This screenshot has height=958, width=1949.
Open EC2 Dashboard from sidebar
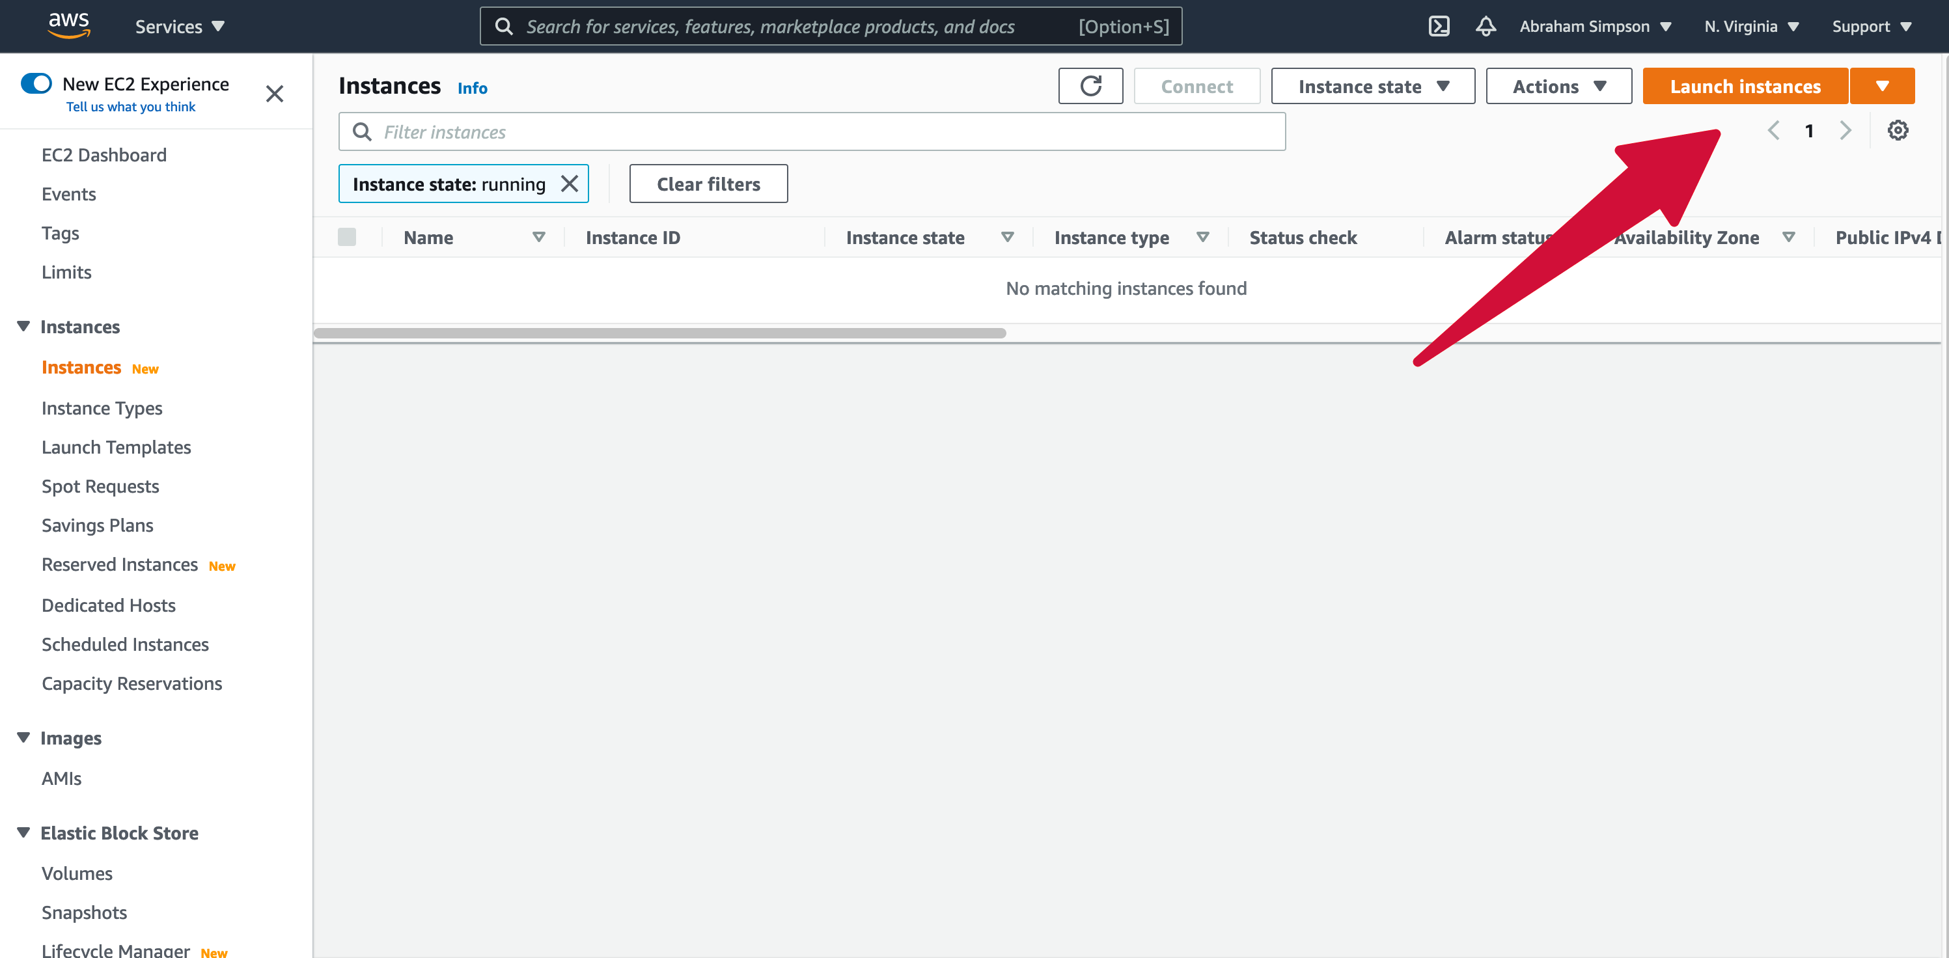tap(104, 154)
